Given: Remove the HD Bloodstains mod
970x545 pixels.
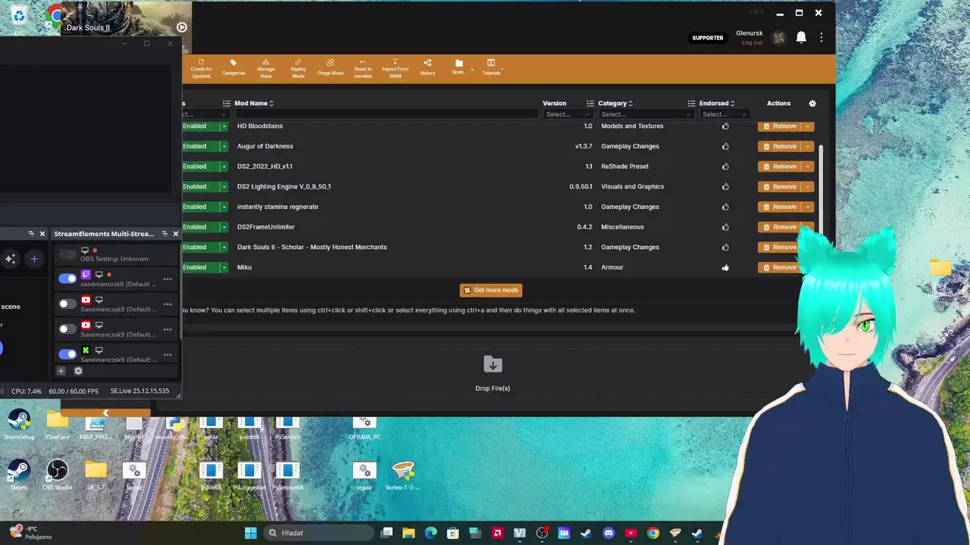Looking at the screenshot, I should coord(780,126).
